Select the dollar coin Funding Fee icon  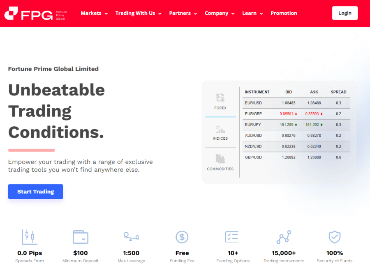pyautogui.click(x=182, y=237)
